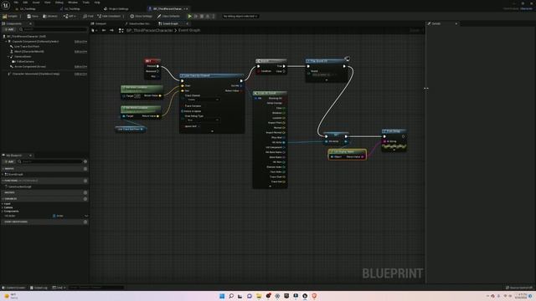Image resolution: width=536 pixels, height=301 pixels.
Task: Click Add button in Components panel
Action: [9, 29]
